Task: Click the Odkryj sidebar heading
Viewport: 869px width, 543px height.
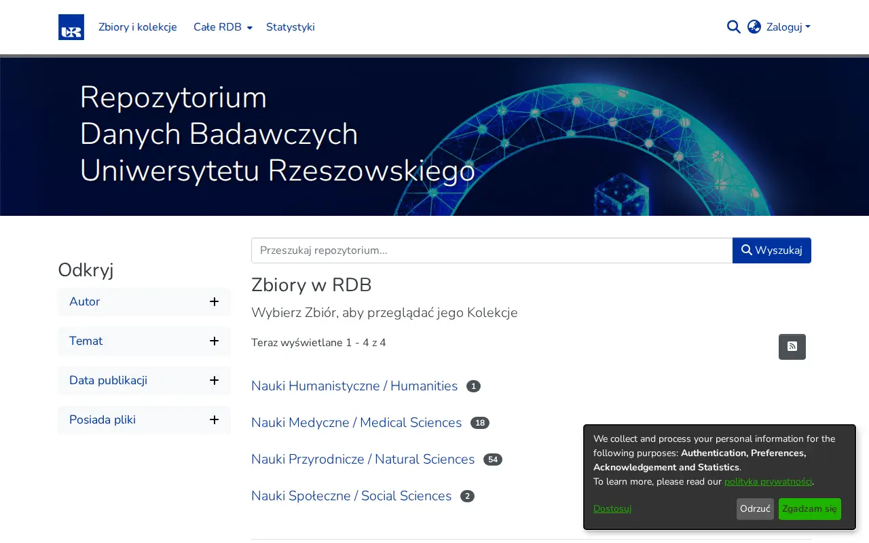Action: [86, 270]
